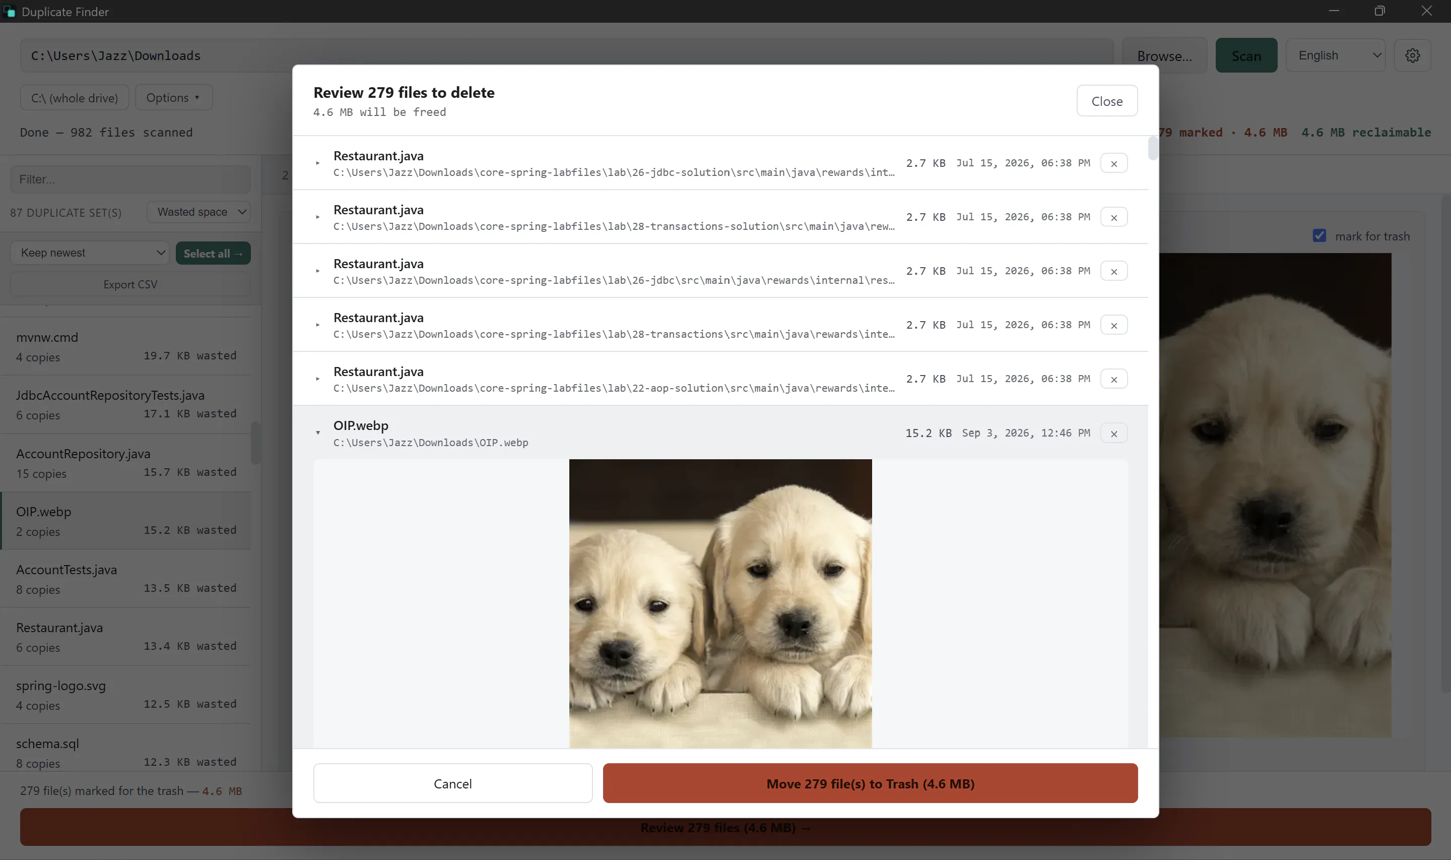Collapse the OIP.webp preview row
The height and width of the screenshot is (860, 1451).
317,433
